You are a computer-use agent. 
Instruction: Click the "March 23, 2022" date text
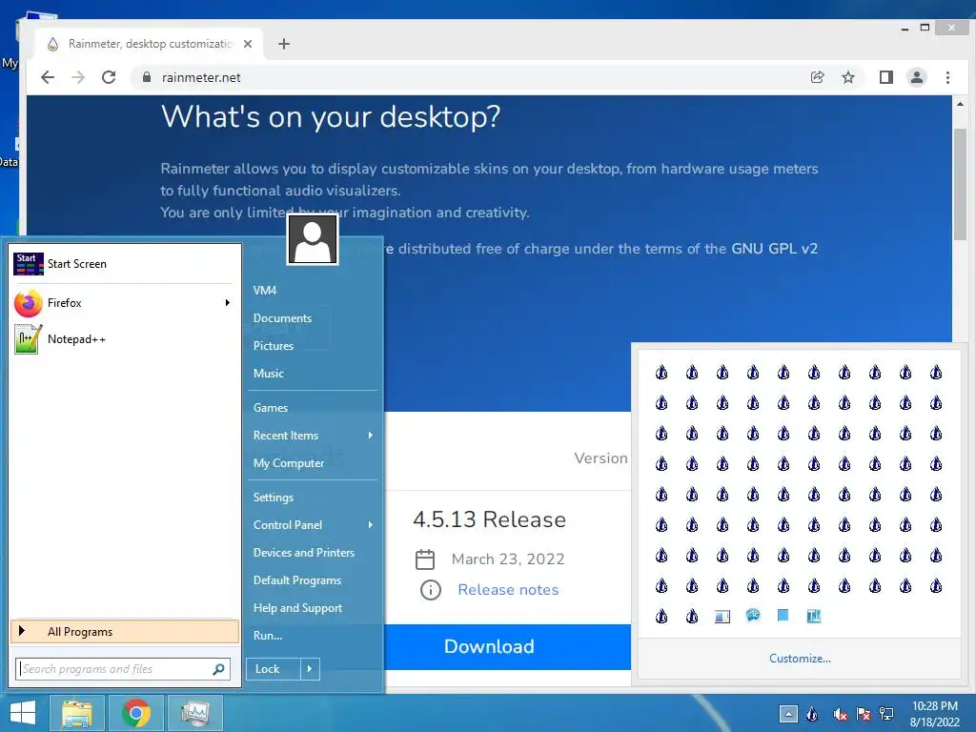coord(508,559)
